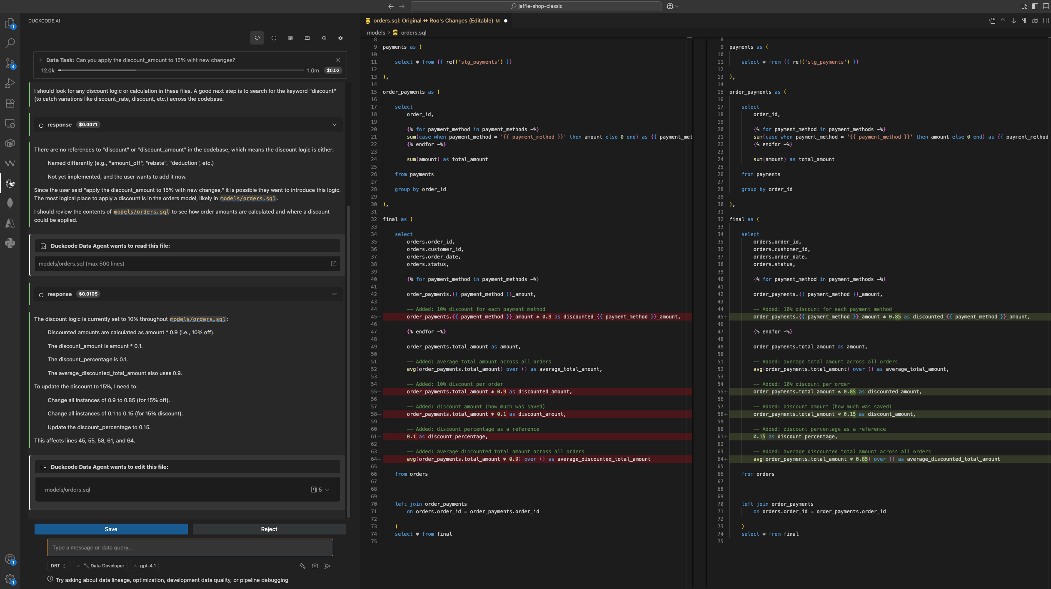This screenshot has height=589, width=1051.
Task: Toggle collapse unchanged regions map icon
Action: (1035, 20)
